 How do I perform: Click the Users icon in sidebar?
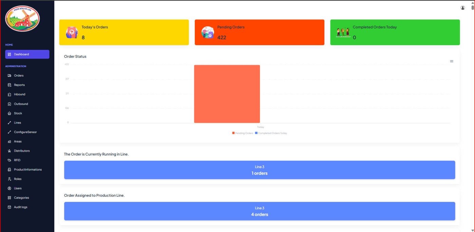[9, 188]
